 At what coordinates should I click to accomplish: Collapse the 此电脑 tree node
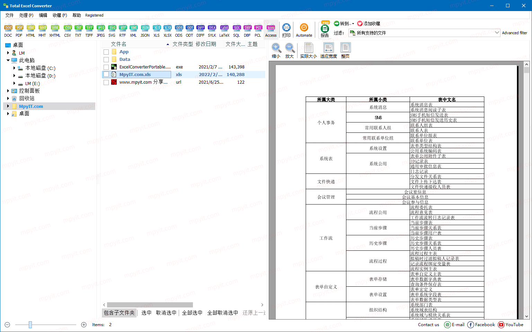pos(8,60)
